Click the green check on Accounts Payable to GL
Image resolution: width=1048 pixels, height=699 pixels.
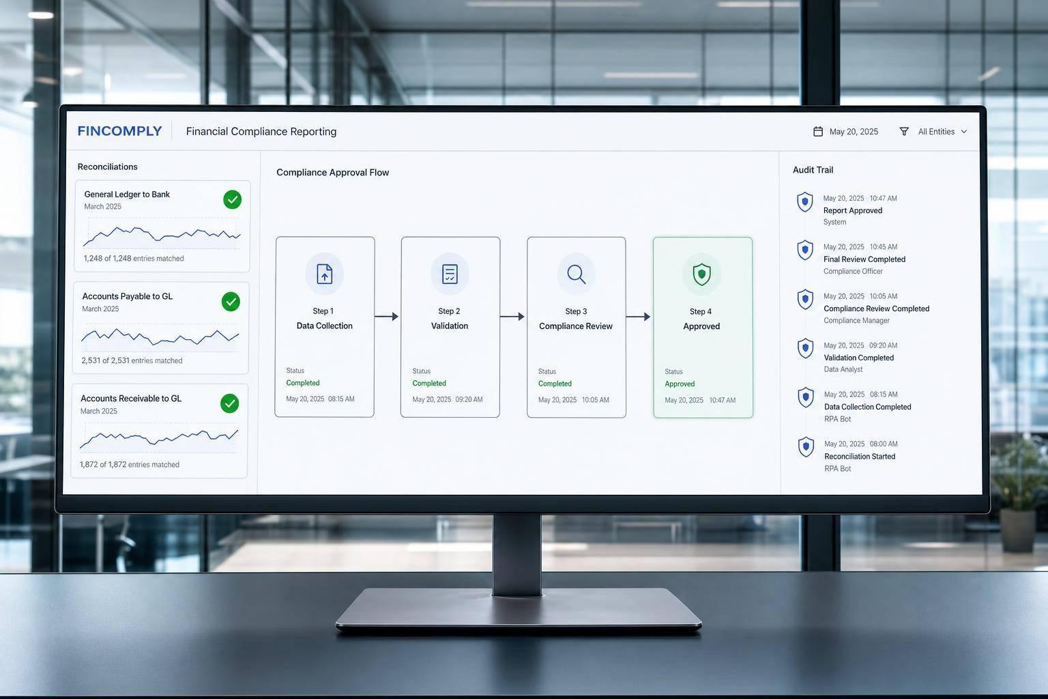[231, 301]
